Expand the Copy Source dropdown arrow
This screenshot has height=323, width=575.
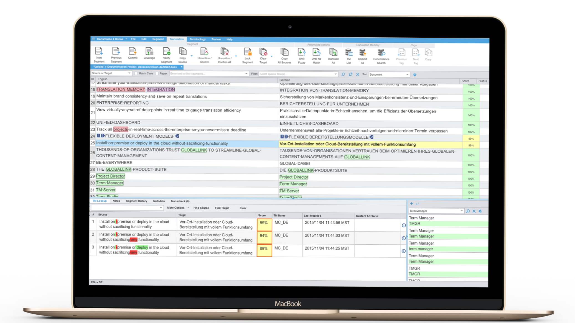[191, 56]
